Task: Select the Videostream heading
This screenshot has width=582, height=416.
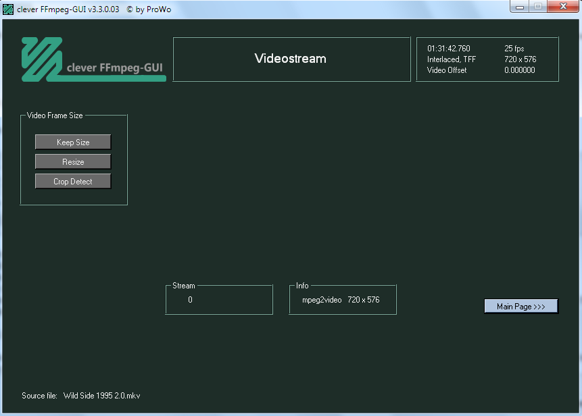Action: point(290,59)
